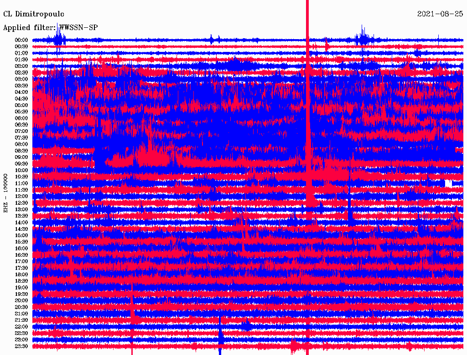Select the 06:00 time label
Screen dimensions: 467x355
[21, 118]
